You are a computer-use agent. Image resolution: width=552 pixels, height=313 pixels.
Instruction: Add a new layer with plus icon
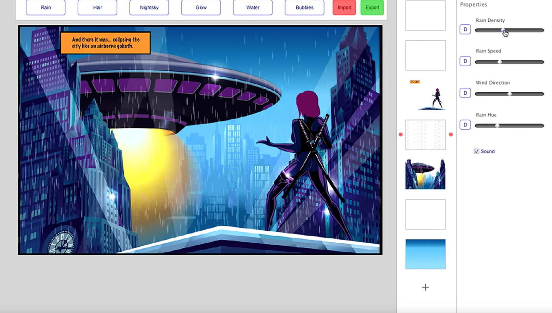pos(425,287)
